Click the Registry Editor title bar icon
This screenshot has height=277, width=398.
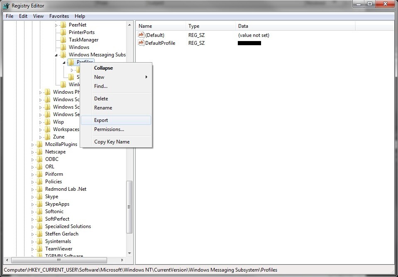[x=6, y=5]
